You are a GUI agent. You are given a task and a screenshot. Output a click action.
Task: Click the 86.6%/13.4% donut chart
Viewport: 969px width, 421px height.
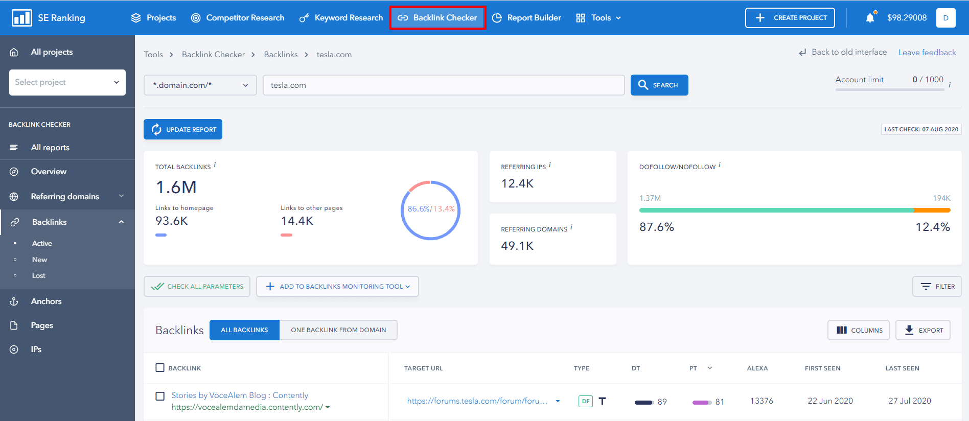coord(431,210)
